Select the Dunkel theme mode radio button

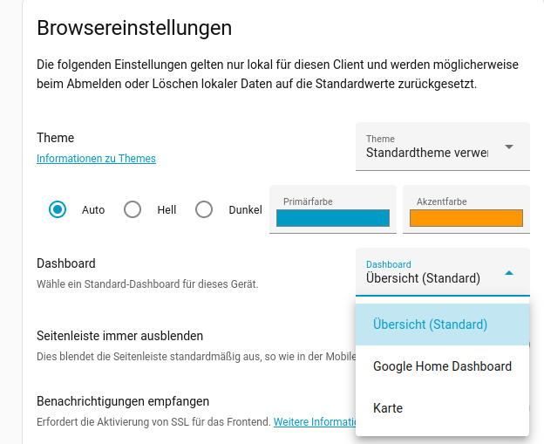[x=204, y=209]
